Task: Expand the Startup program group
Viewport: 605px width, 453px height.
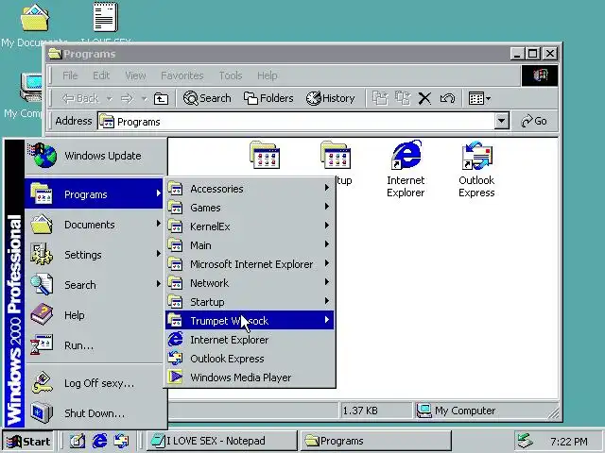Action: coord(250,302)
